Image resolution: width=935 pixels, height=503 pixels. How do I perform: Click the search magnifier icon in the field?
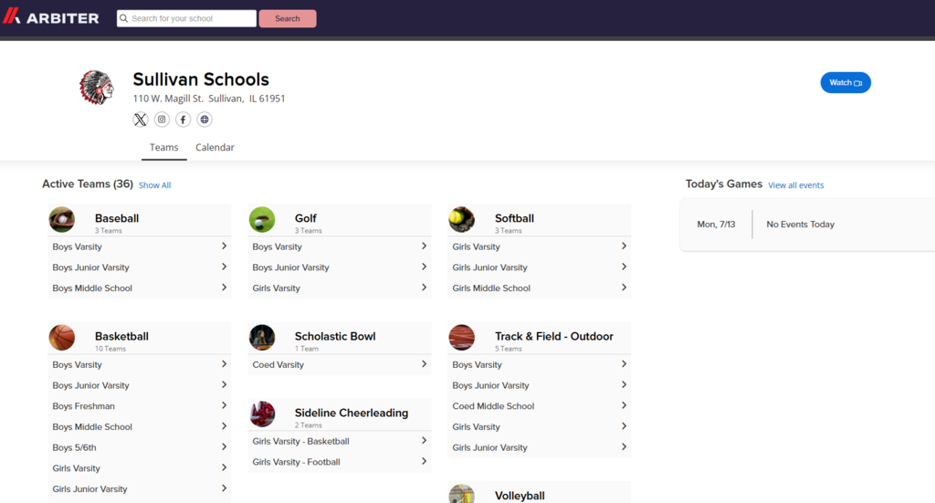coord(124,18)
